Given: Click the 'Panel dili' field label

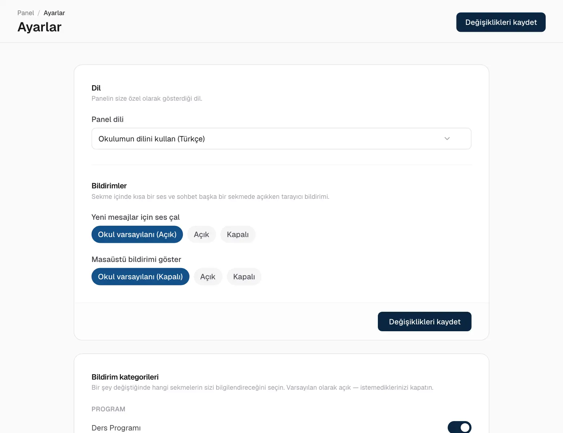Looking at the screenshot, I should pyautogui.click(x=108, y=119).
